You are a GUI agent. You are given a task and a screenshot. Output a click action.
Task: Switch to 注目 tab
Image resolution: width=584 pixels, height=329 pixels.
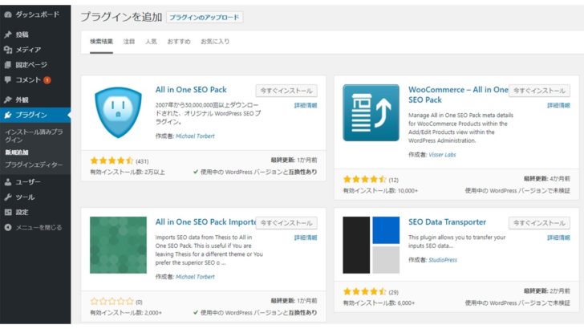pyautogui.click(x=129, y=42)
